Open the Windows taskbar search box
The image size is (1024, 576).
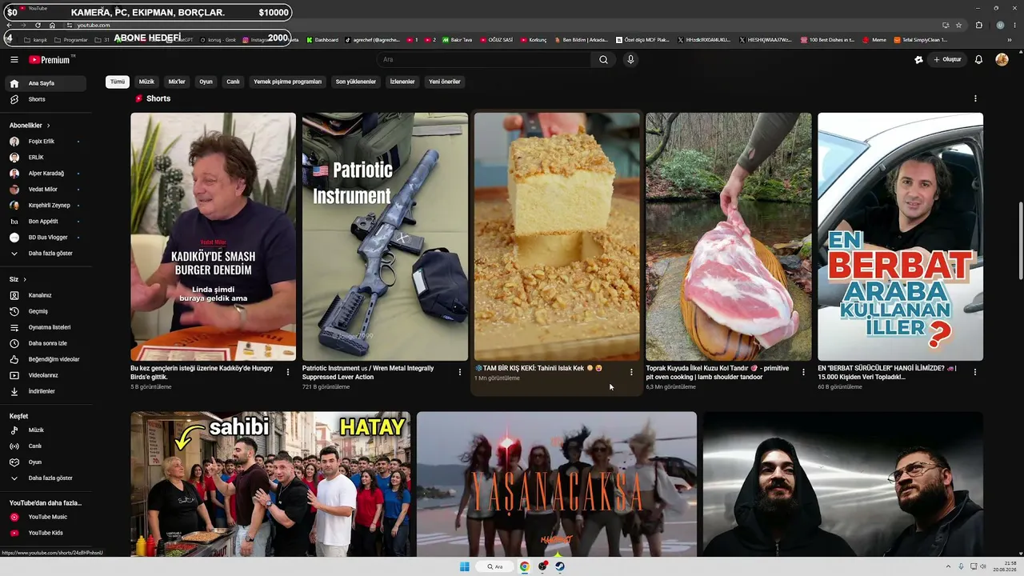coord(495,566)
